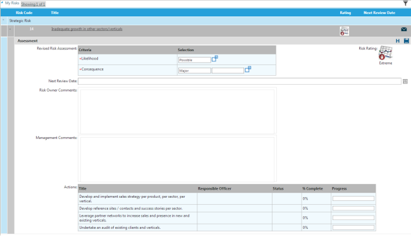The image size is (411, 237).
Task: Click progress bar for audit clients action
Action: pyautogui.click(x=353, y=228)
